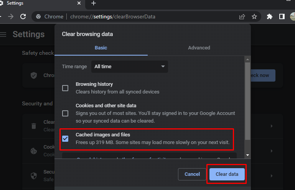Viewport: 295px width, 190px height.
Task: Expand the Clear browsing data row arrow
Action: point(272,126)
